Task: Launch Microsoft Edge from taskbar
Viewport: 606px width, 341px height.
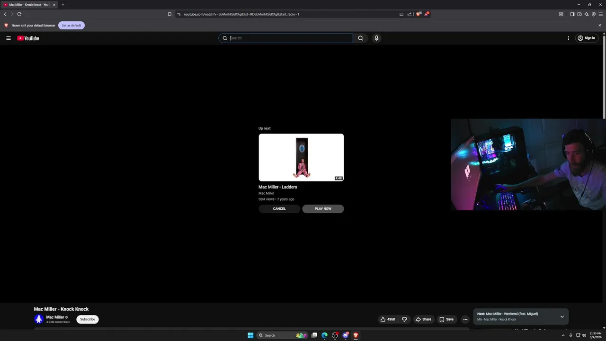Action: (324, 335)
